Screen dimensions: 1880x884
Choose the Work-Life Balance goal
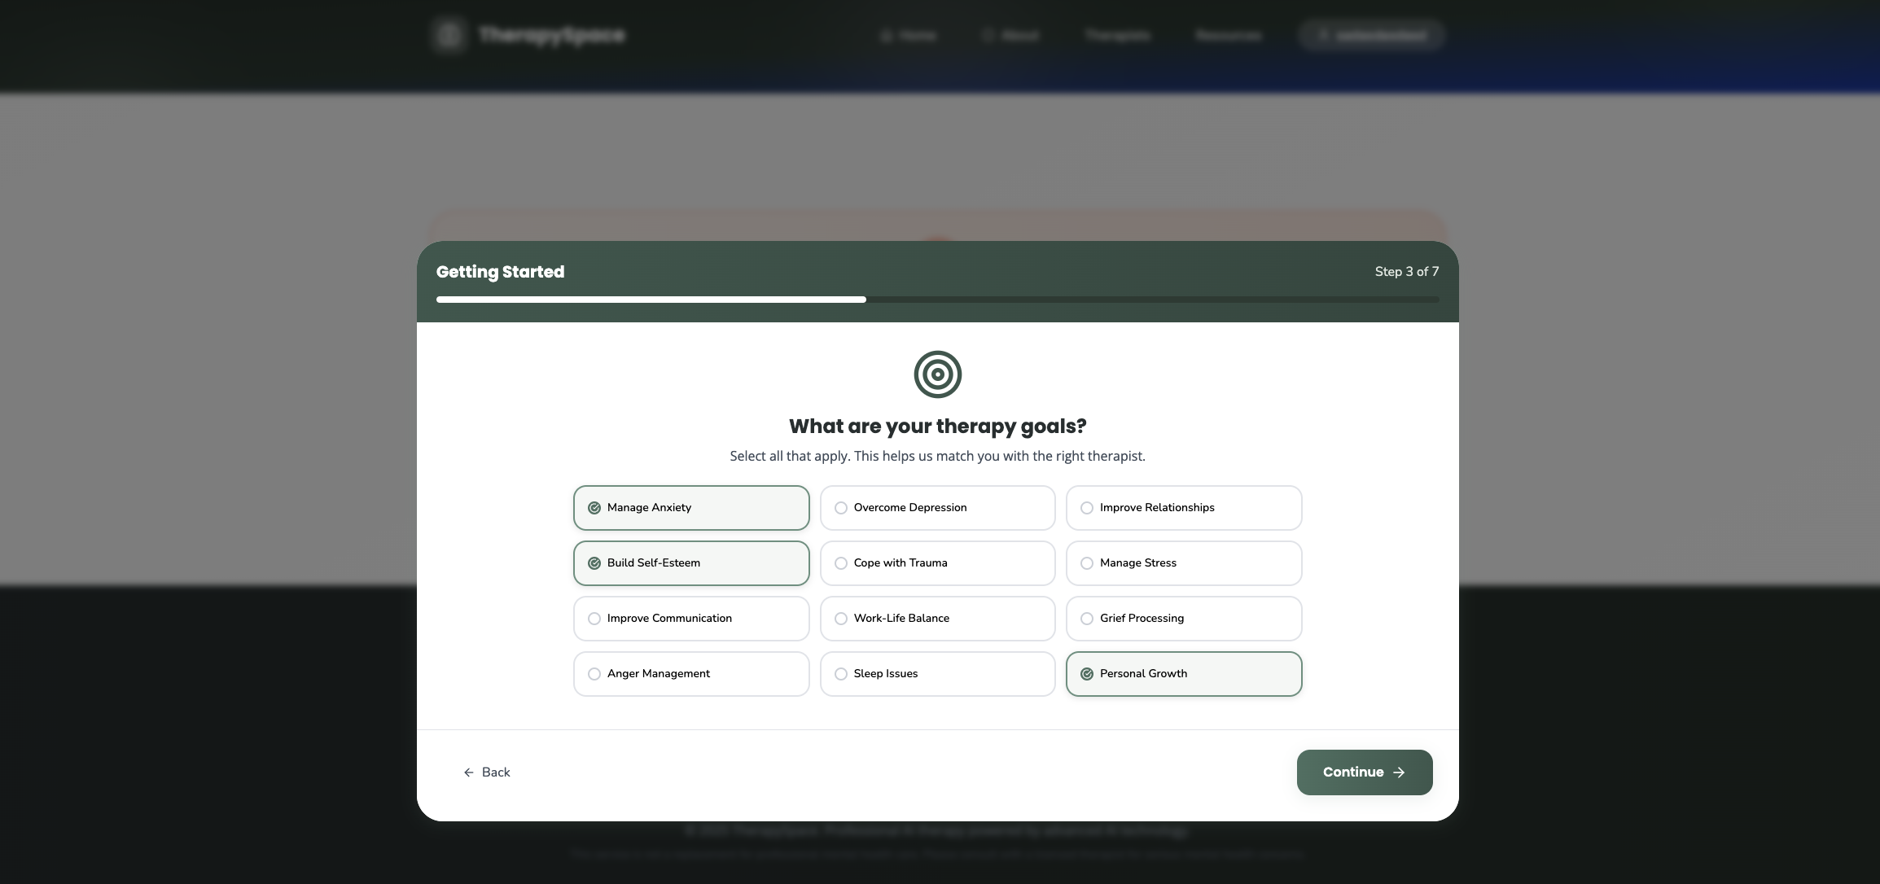937,619
